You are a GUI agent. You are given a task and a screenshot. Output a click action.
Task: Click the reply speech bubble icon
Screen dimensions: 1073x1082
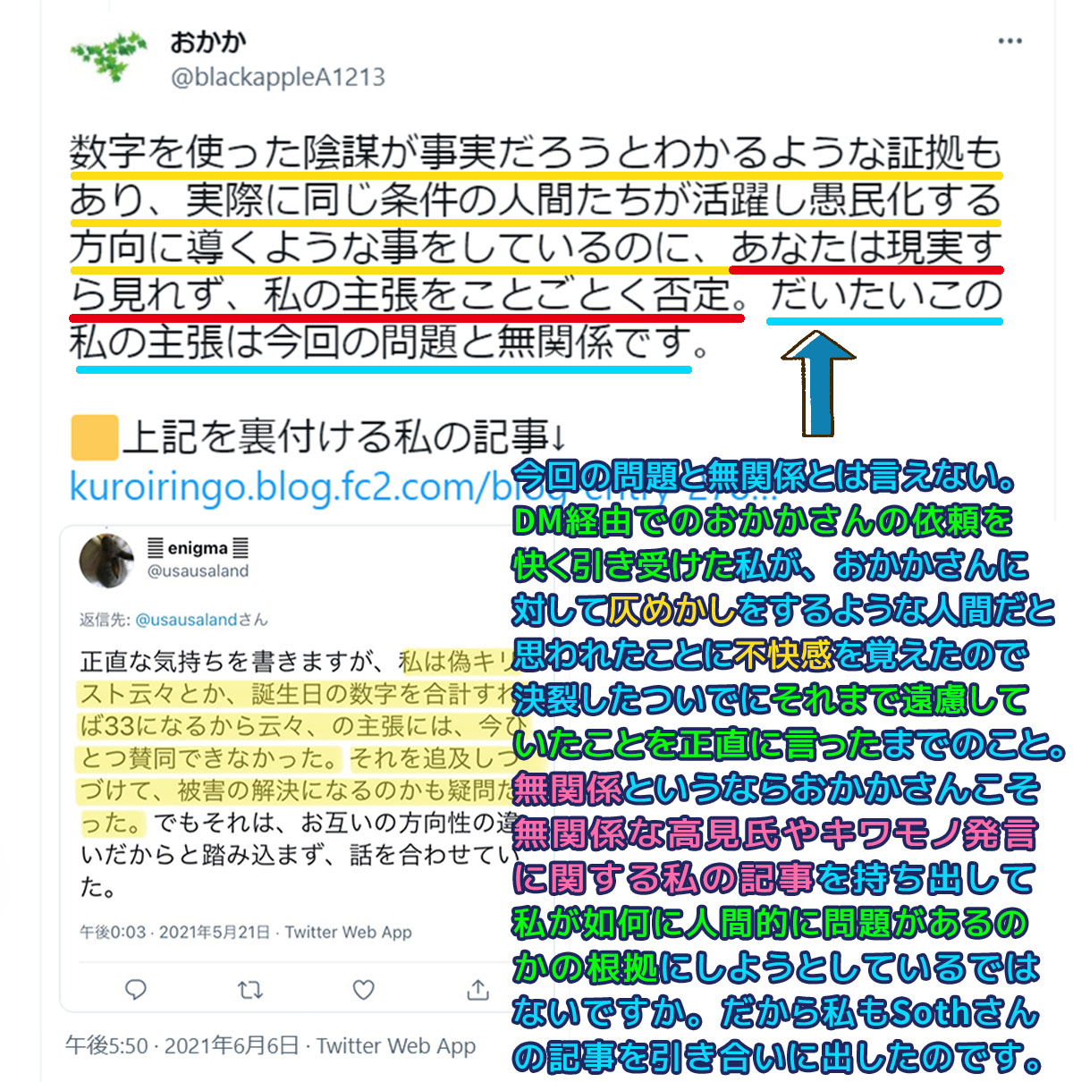tap(136, 989)
